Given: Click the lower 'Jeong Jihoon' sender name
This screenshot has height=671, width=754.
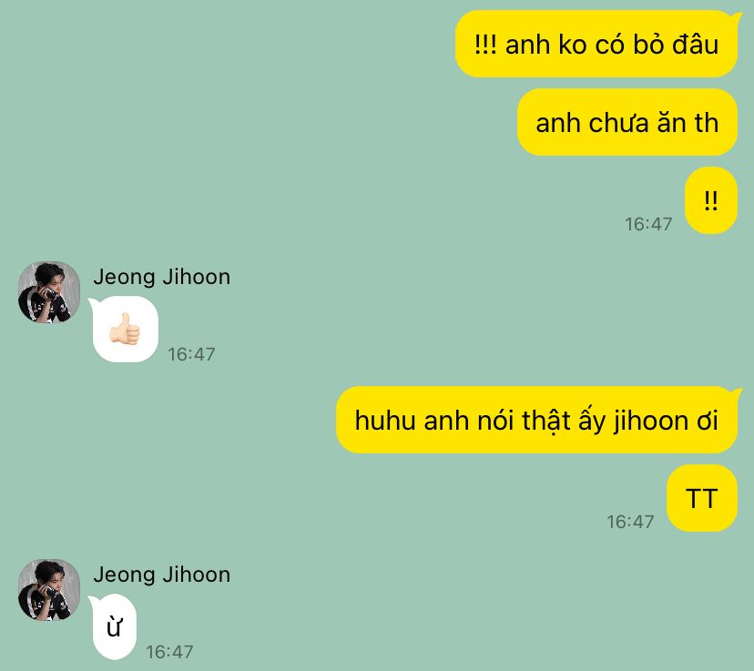Looking at the screenshot, I should 161,574.
